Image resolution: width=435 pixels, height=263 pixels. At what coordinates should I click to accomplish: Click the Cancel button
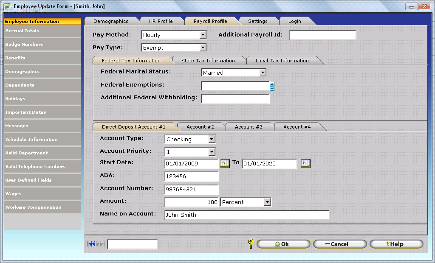click(339, 244)
